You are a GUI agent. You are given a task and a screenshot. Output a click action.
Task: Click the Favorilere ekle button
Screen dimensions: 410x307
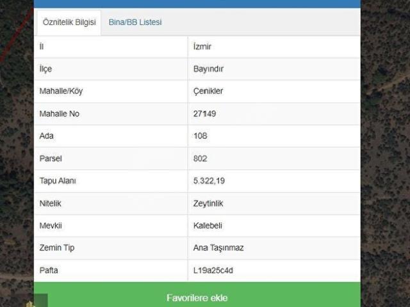[197, 295]
